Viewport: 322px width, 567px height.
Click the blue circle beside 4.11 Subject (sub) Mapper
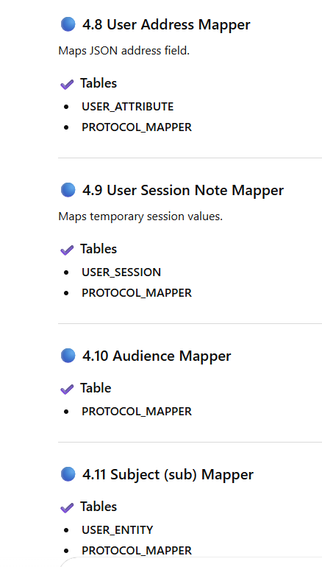(x=68, y=474)
